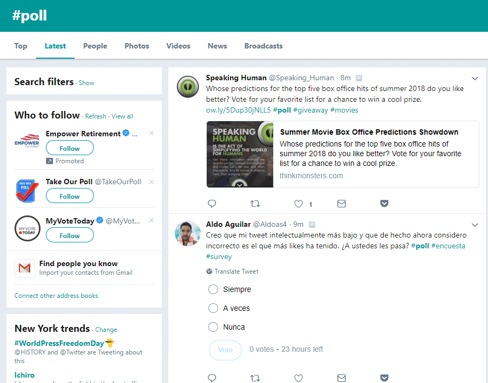Like Speaking Human's tweet

coord(298,204)
